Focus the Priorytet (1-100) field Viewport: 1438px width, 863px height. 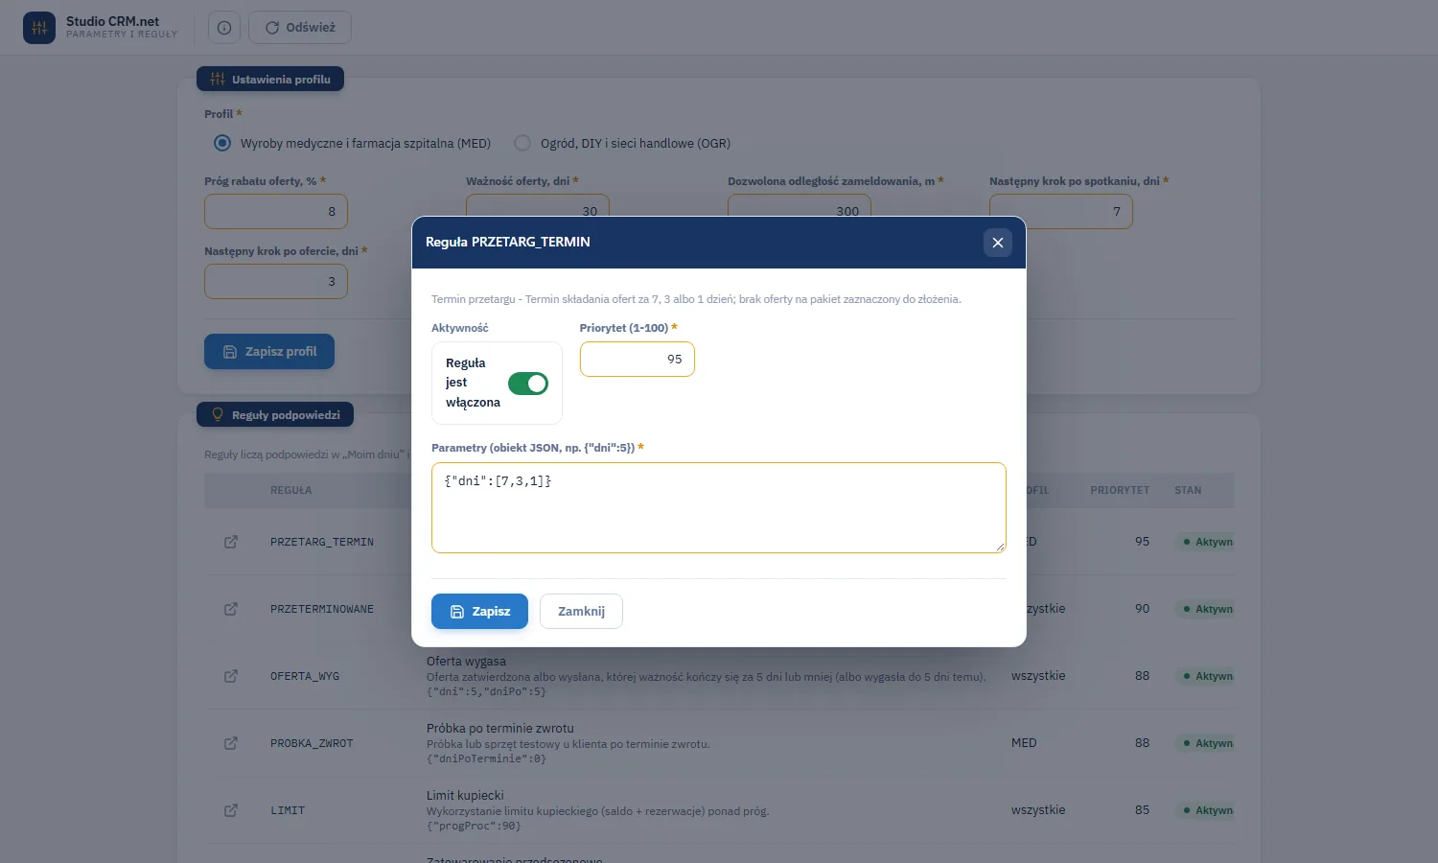pos(638,360)
